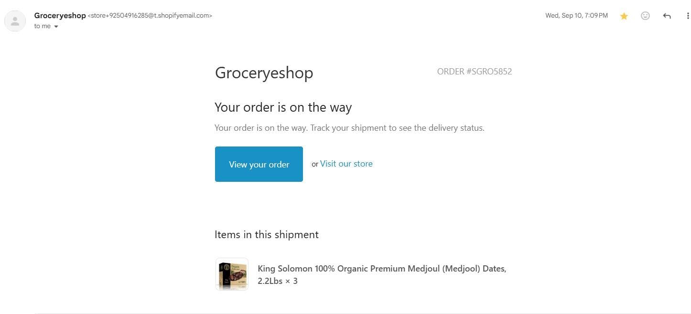This screenshot has height=314, width=691.
Task: Toggle the yellow star on this email
Action: (x=624, y=16)
